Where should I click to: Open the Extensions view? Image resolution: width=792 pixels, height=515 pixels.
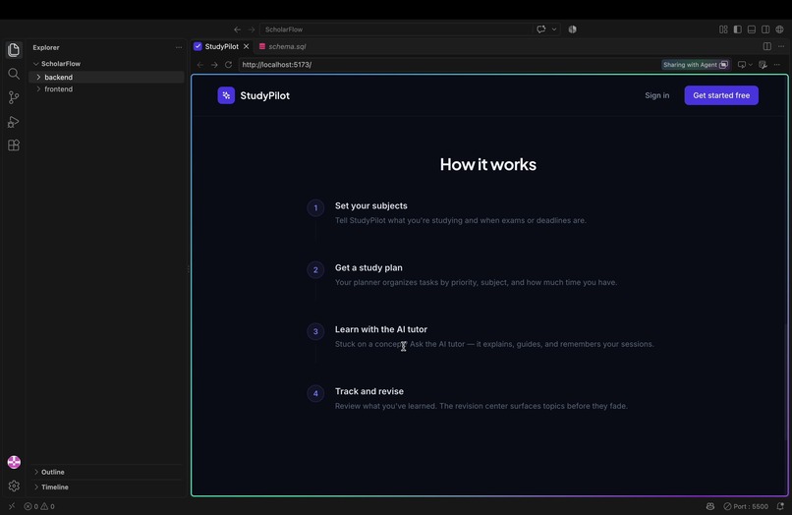14,145
